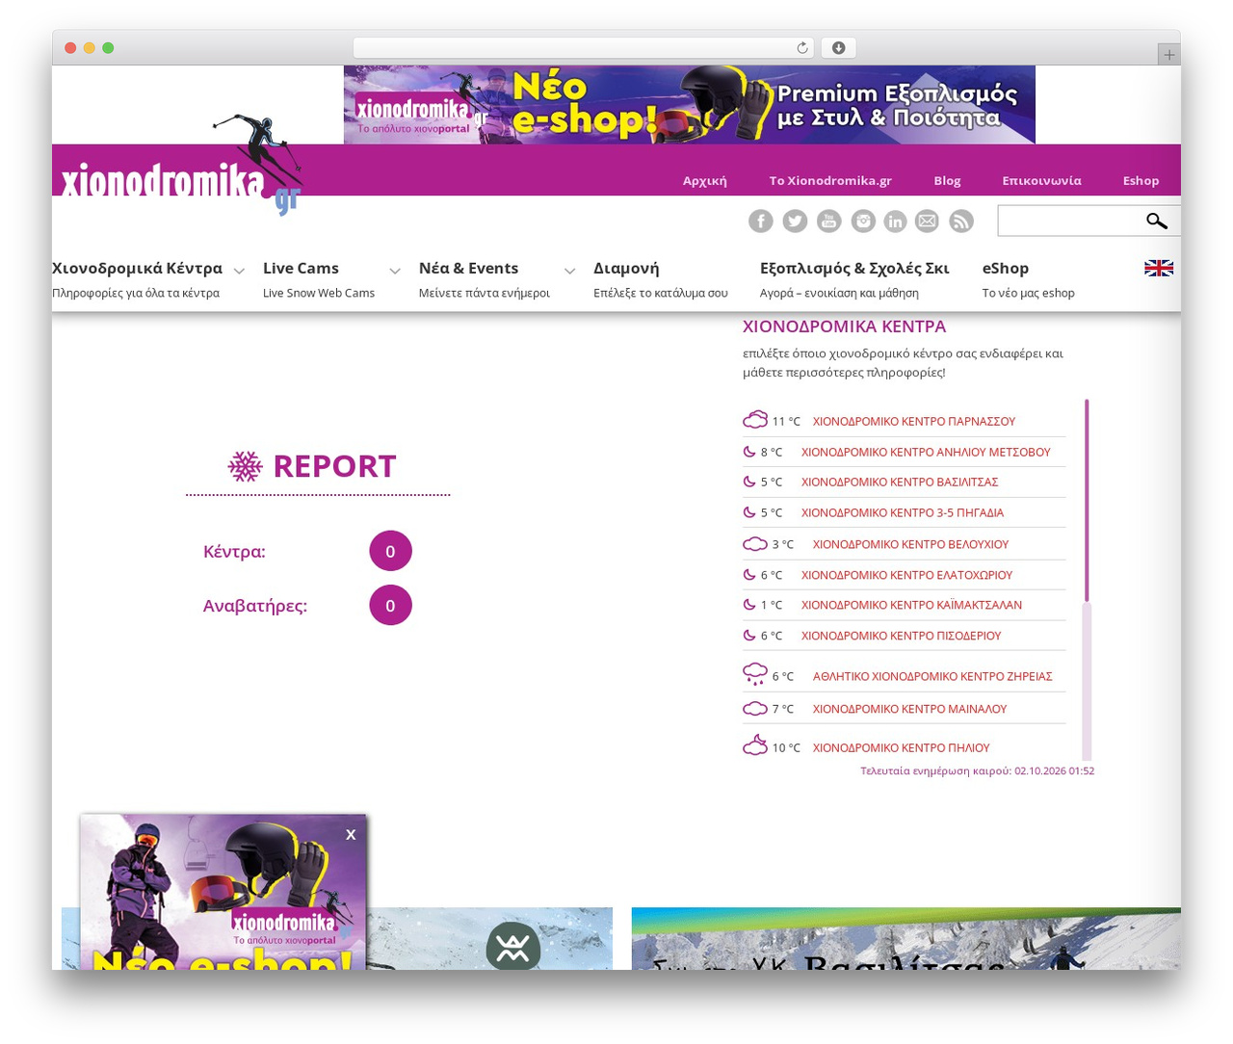
Task: Go to Αρχική in top navigation
Action: pos(705,180)
